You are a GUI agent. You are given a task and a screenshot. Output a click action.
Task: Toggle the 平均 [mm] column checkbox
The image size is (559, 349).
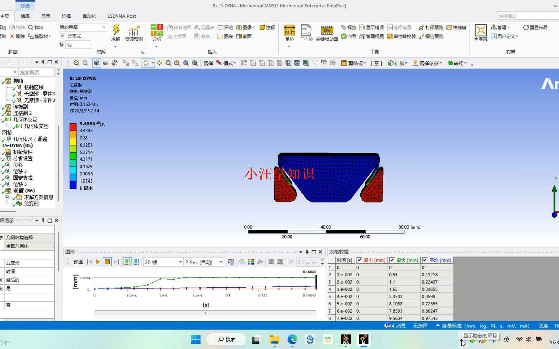click(425, 260)
